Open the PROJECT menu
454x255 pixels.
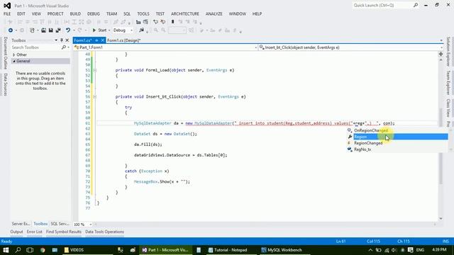pos(55,13)
